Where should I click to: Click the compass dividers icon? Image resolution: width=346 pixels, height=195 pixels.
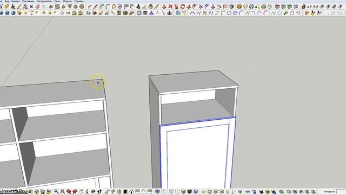pos(157,13)
